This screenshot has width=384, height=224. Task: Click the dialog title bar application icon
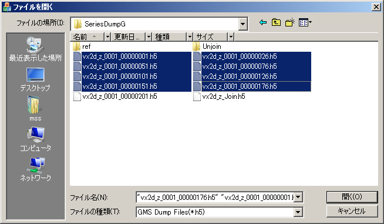coord(6,7)
